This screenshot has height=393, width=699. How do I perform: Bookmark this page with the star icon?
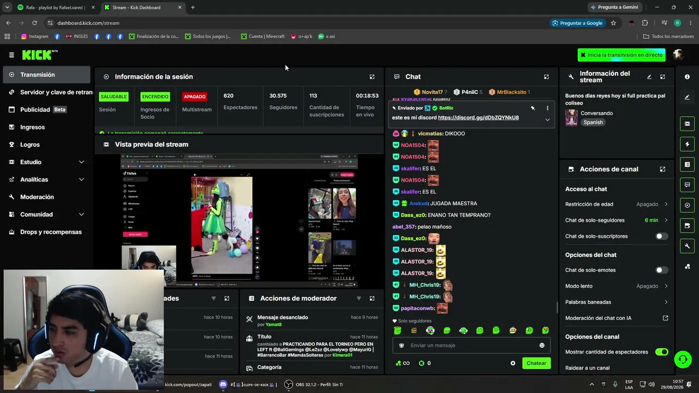tap(613, 23)
